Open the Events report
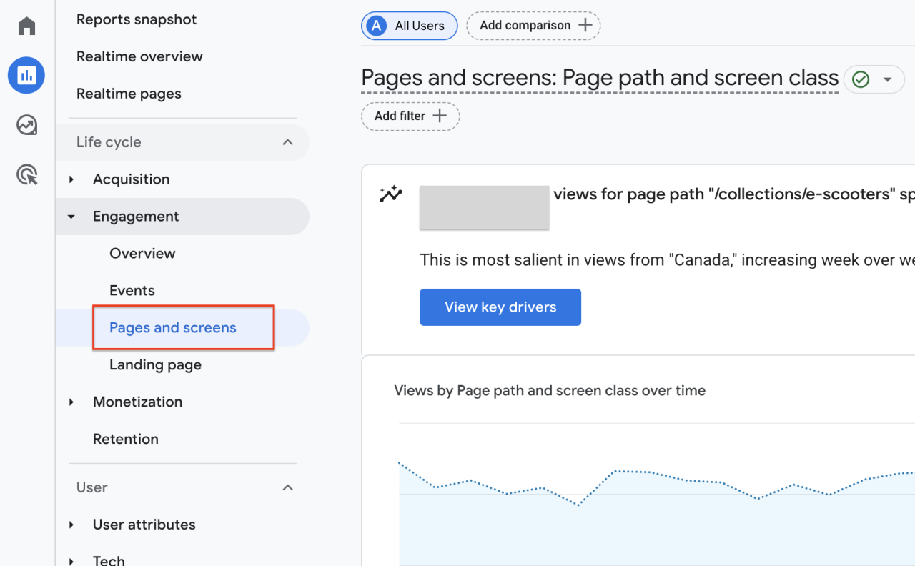The height and width of the screenshot is (566, 915). pyautogui.click(x=132, y=291)
